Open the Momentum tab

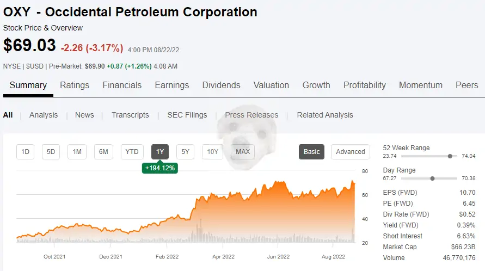tap(421, 85)
